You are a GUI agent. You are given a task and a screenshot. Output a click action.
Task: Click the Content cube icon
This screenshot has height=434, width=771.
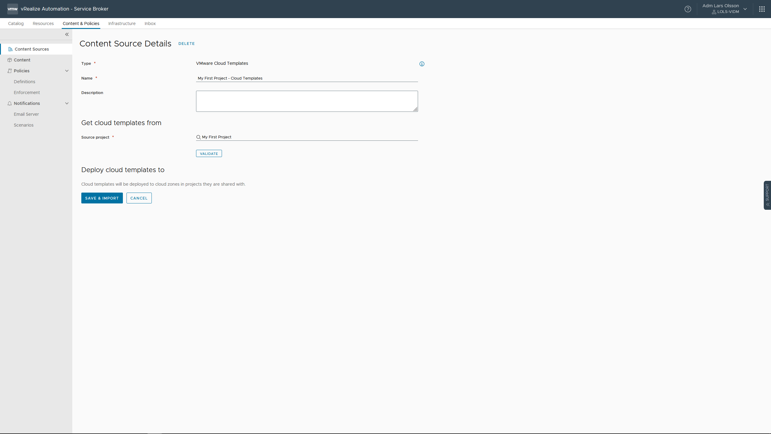[10, 60]
